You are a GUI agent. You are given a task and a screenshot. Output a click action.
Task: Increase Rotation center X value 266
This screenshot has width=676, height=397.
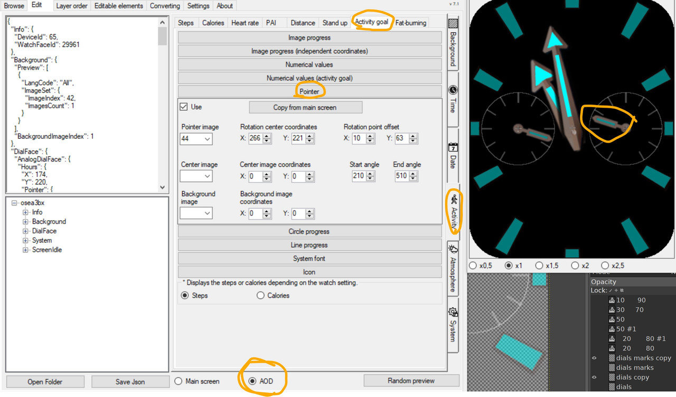pyautogui.click(x=267, y=136)
